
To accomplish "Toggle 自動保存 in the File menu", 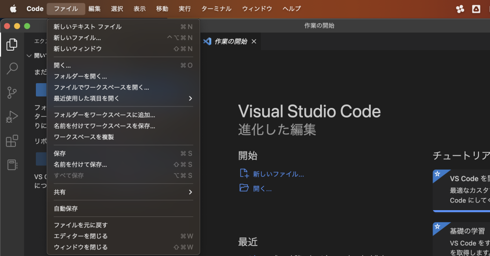I will (x=123, y=209).
